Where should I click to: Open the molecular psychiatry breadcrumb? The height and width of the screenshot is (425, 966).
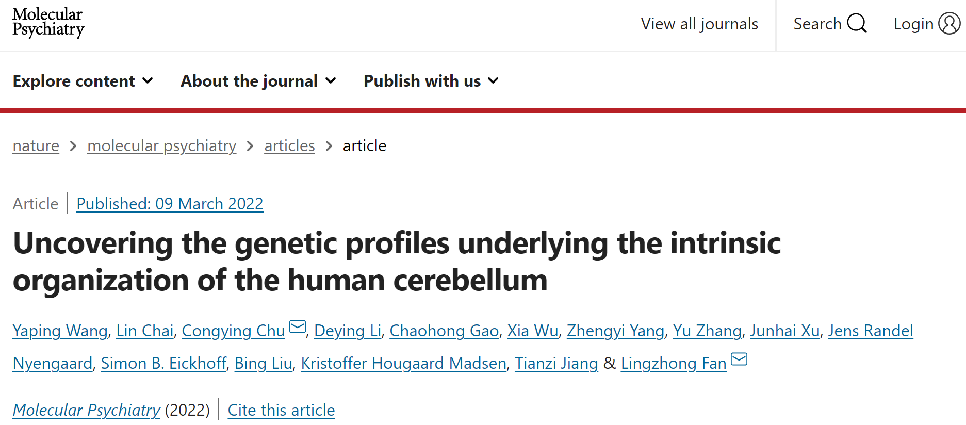click(x=161, y=146)
